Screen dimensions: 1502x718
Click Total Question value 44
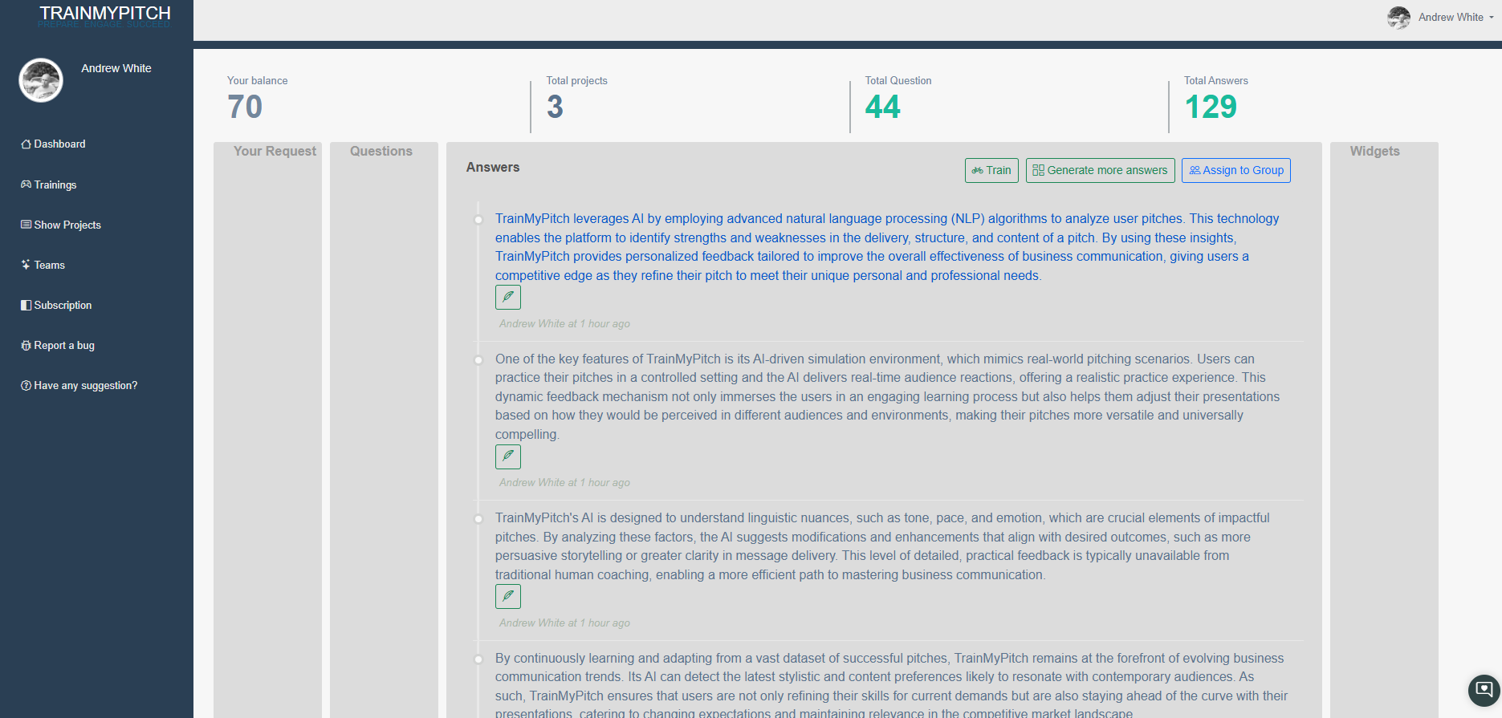tap(883, 107)
